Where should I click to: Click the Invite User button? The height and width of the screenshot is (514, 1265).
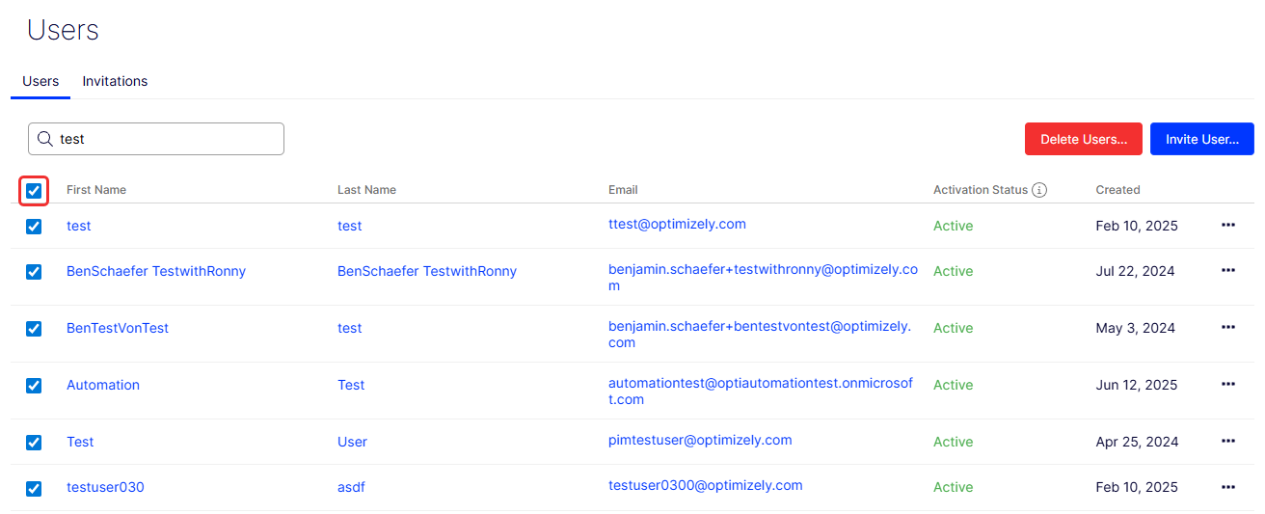[1201, 139]
